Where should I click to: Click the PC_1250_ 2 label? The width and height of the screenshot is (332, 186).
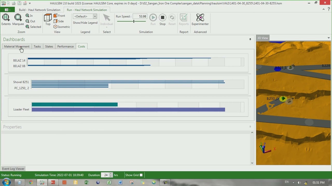tap(22, 88)
